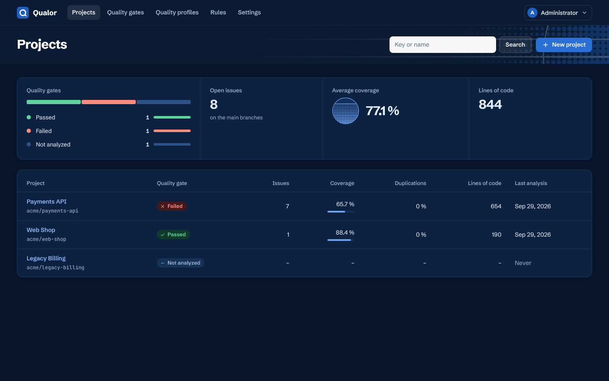Image resolution: width=609 pixels, height=381 pixels.
Task: Click the 844 lines of code value
Action: pos(490,105)
